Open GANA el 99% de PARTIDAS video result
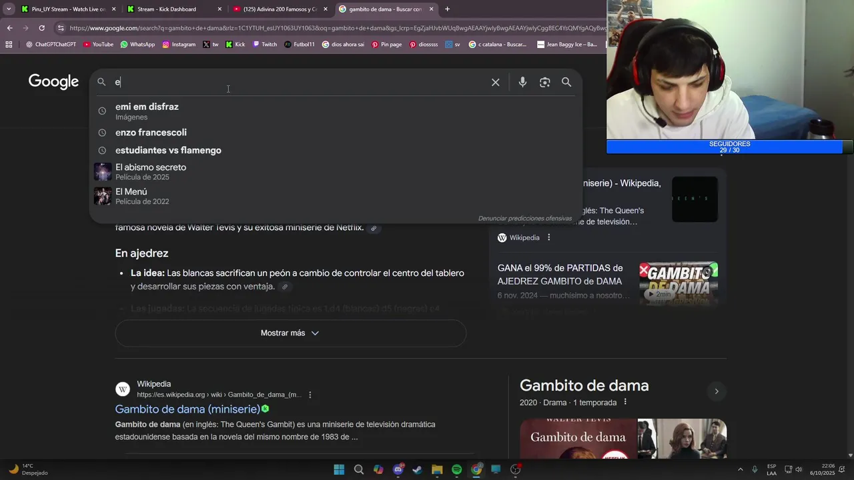854x480 pixels. [x=559, y=275]
